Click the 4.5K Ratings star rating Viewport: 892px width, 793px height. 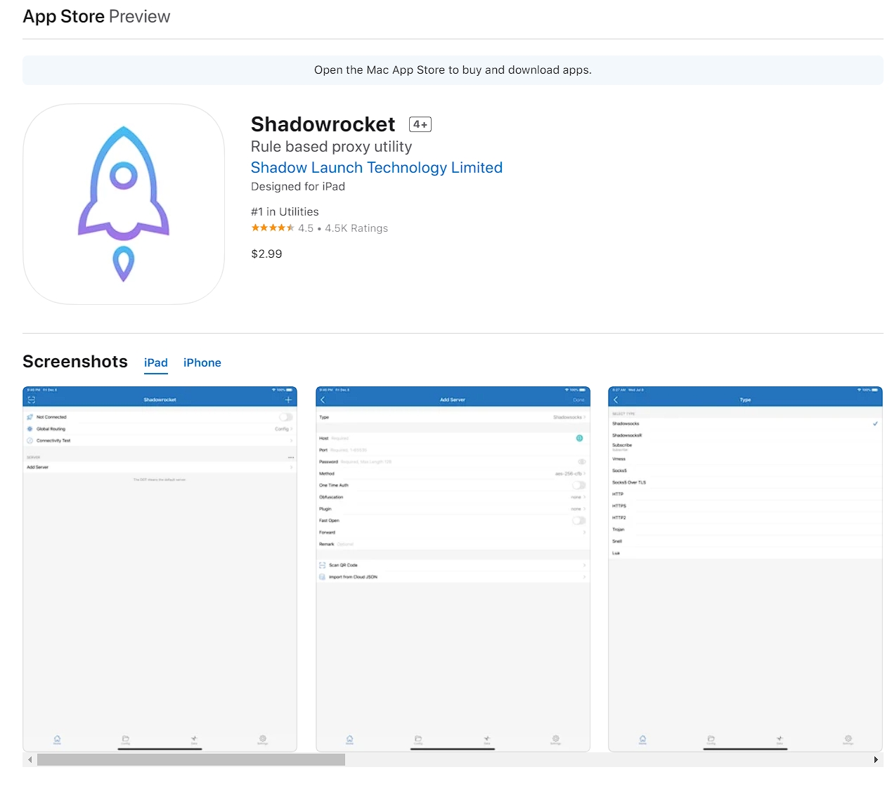(x=273, y=228)
